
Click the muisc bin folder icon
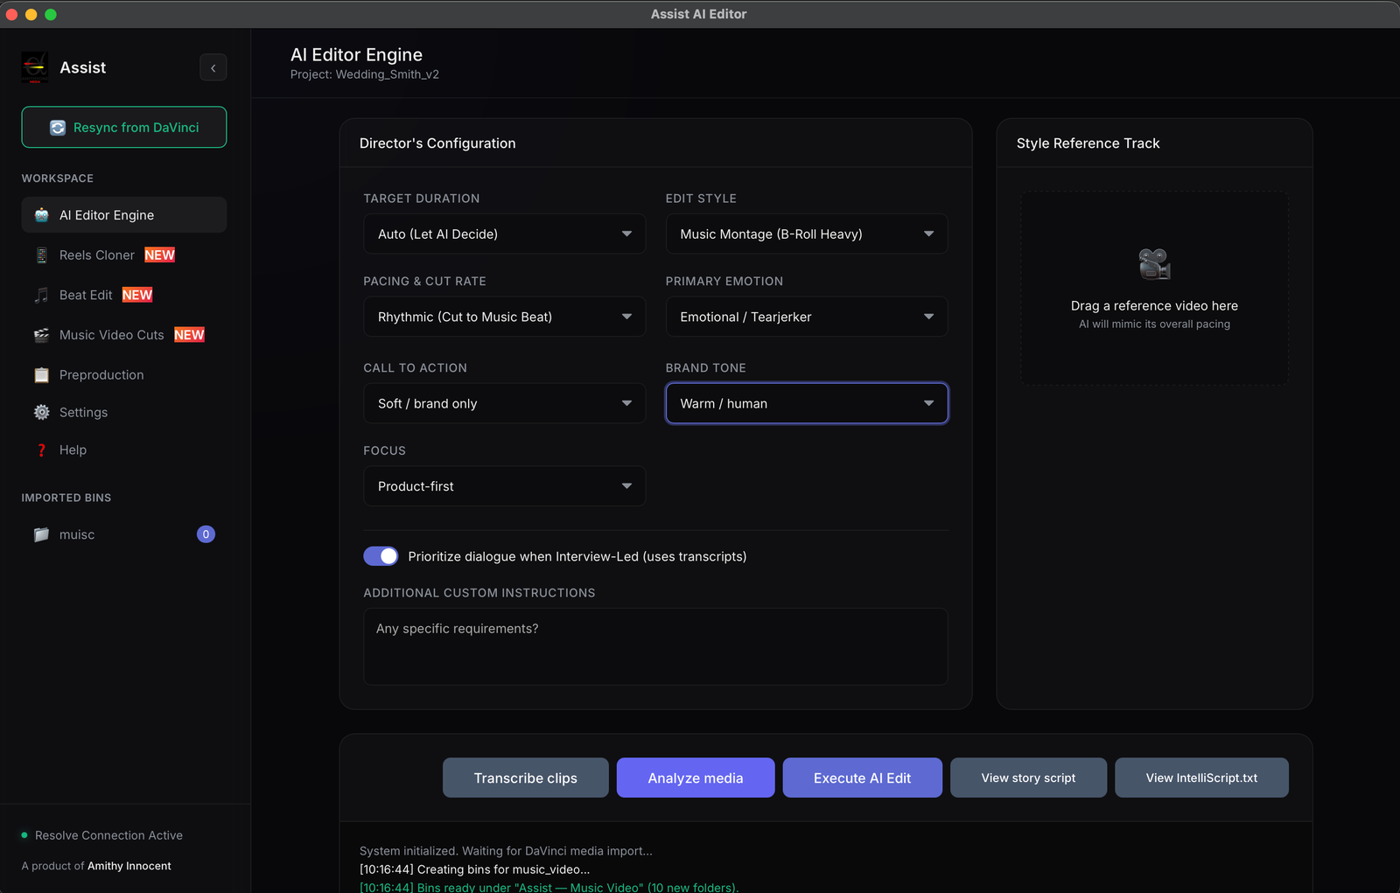coord(41,534)
